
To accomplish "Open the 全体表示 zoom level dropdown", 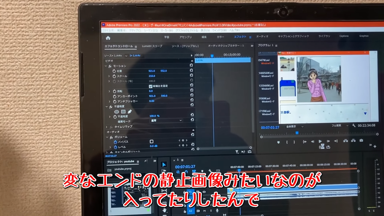I will point(294,126).
